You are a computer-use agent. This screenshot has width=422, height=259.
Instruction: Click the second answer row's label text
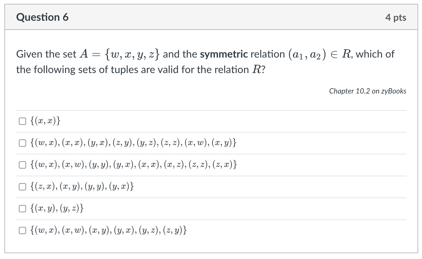pyautogui.click(x=133, y=143)
